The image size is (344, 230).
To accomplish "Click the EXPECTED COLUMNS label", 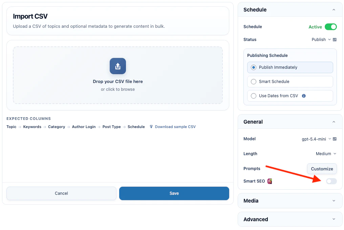I will click(x=28, y=119).
